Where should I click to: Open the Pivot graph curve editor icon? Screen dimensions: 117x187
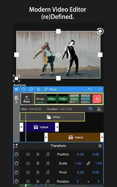pos(28,172)
